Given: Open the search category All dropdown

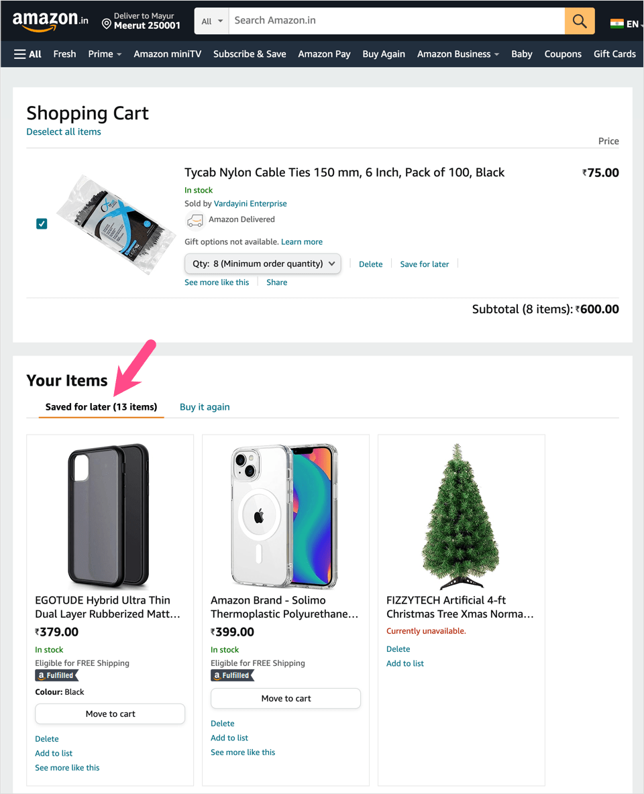Looking at the screenshot, I should pos(212,21).
